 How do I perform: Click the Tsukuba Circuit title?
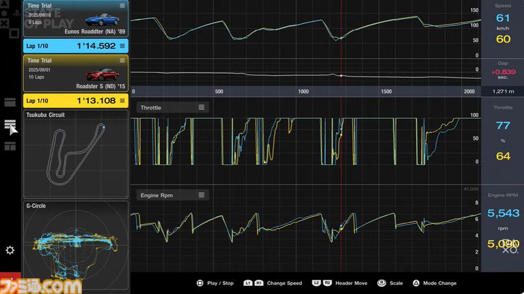point(46,115)
